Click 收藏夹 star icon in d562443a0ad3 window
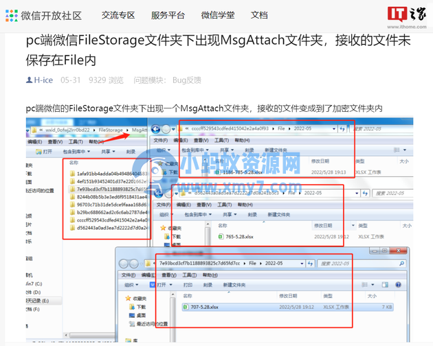 tap(163, 228)
